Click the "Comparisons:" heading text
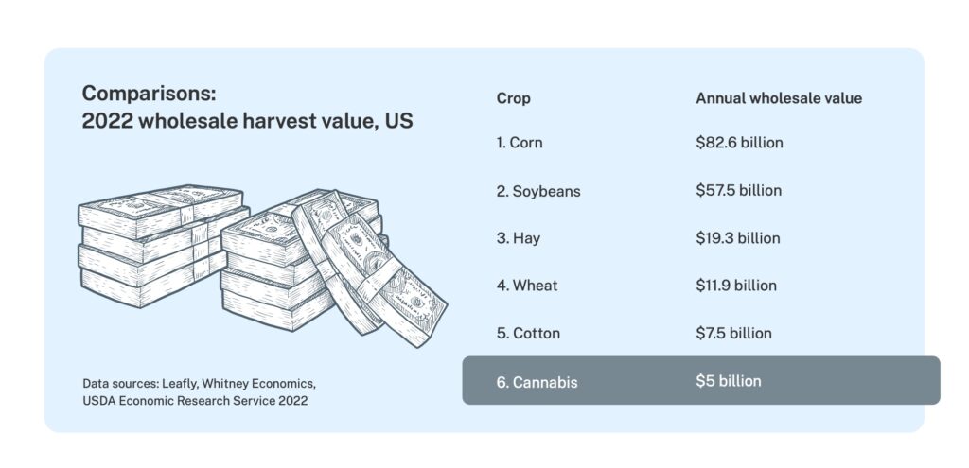 click(x=150, y=95)
